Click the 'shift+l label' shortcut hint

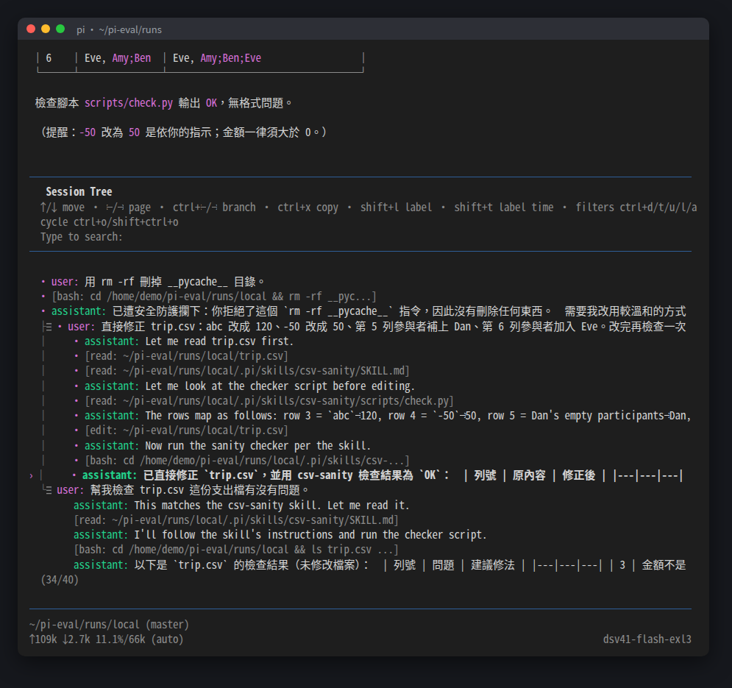pyautogui.click(x=397, y=208)
